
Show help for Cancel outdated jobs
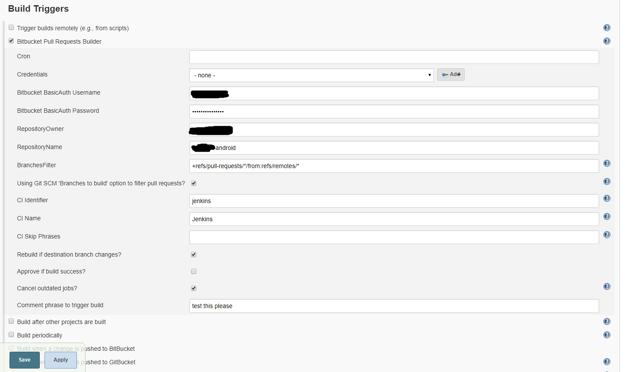click(607, 287)
